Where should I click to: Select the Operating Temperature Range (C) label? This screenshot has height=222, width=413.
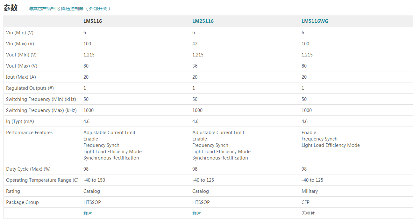click(42, 180)
